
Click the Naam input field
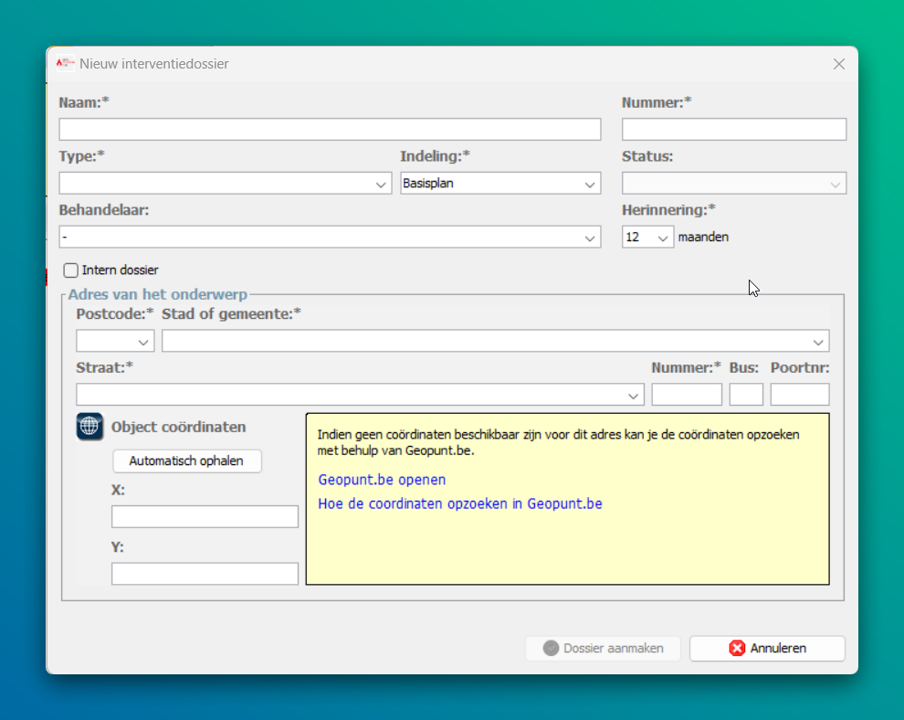[x=330, y=129]
